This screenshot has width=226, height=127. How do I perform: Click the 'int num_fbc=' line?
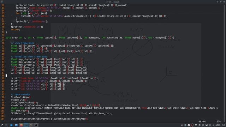coord(20,111)
